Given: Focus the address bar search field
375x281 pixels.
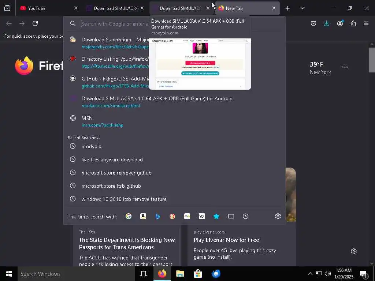Looking at the screenshot, I should (115, 24).
